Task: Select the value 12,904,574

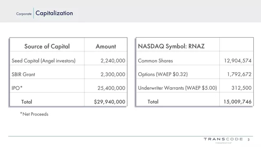Action: click(238, 61)
